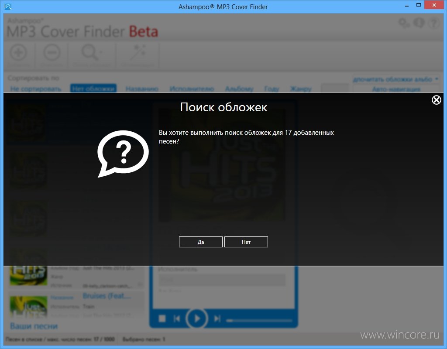This screenshot has width=447, height=349.
Task: Select the Bruises (Feat... song title
Action: pyautogui.click(x=107, y=296)
